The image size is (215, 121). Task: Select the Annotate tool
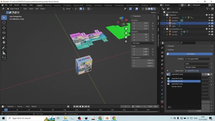tap(4, 48)
